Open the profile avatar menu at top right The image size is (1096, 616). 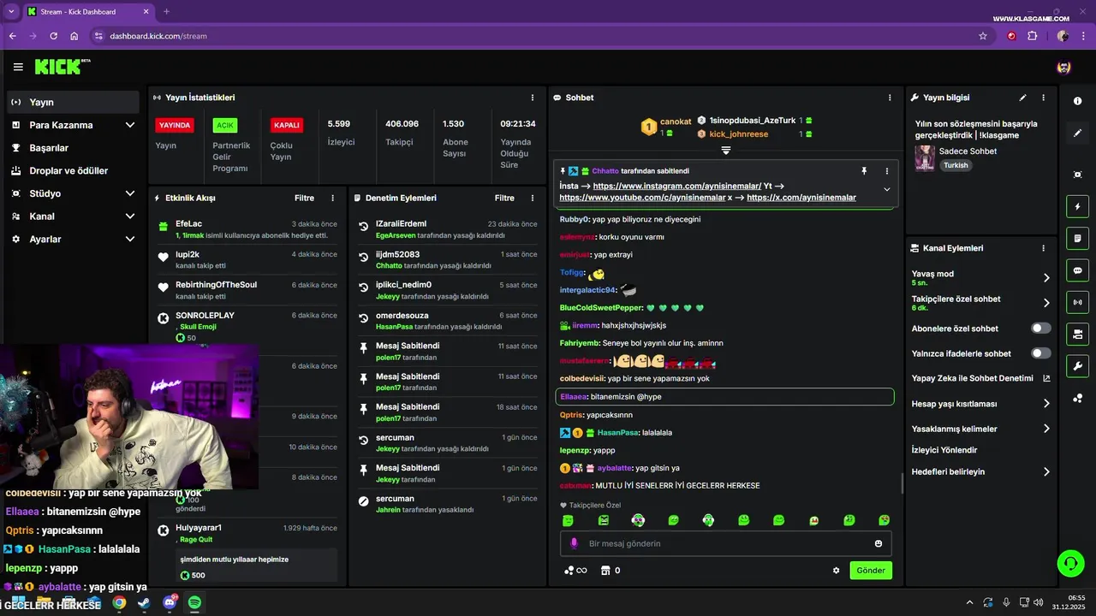[x=1063, y=67]
